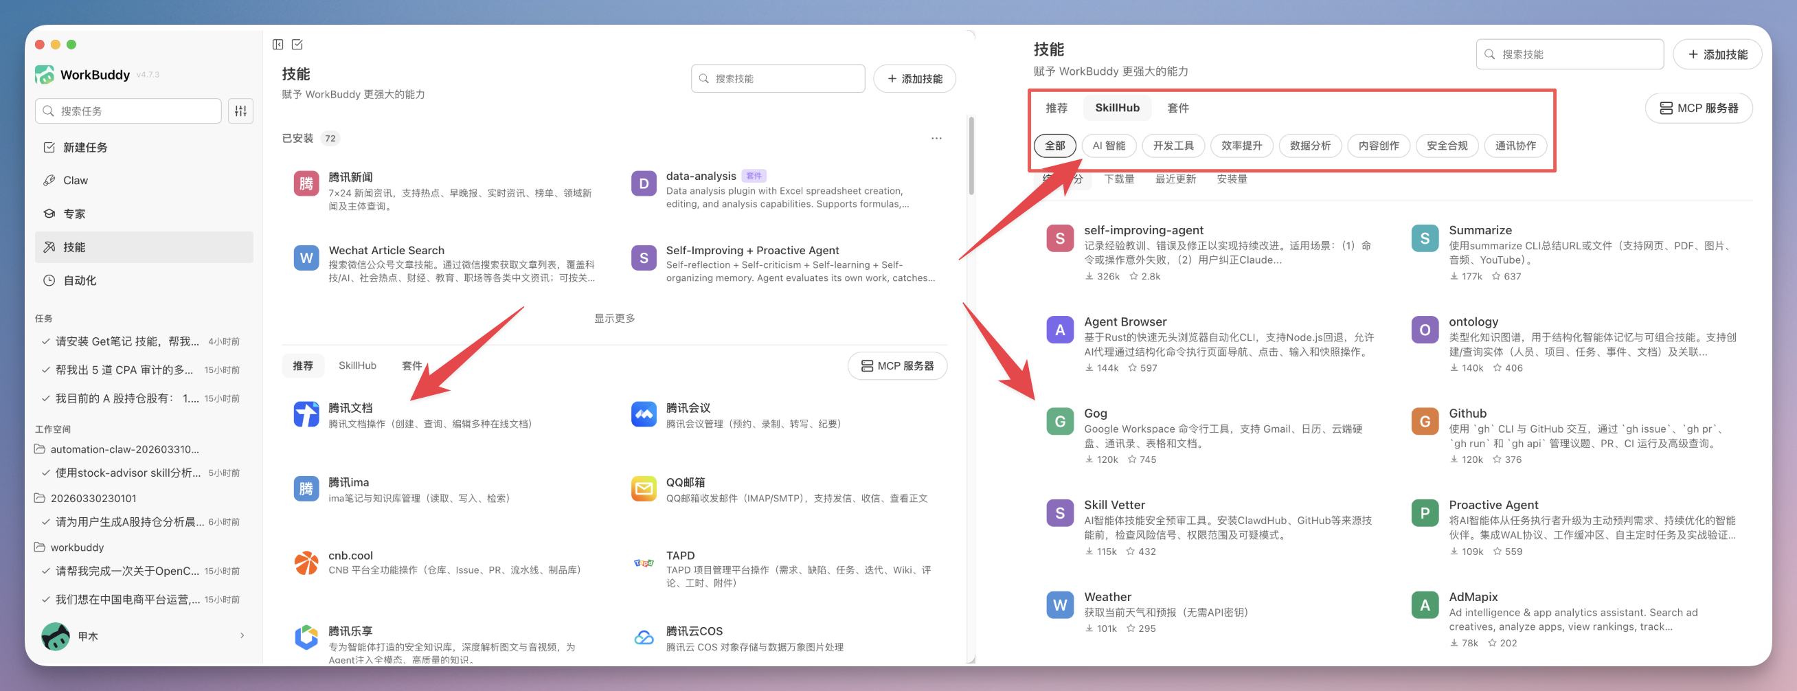The height and width of the screenshot is (691, 1797).
Task: Open the task filter settings icon
Action: [240, 111]
